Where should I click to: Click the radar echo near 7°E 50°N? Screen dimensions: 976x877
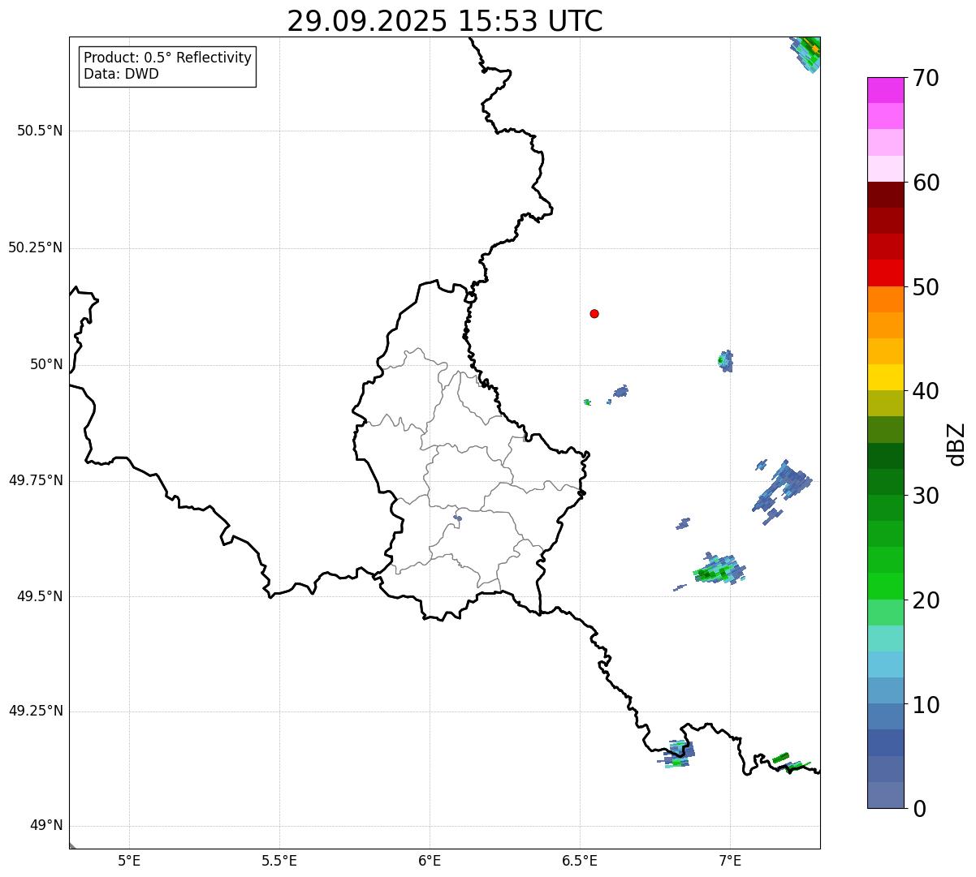[x=726, y=360]
